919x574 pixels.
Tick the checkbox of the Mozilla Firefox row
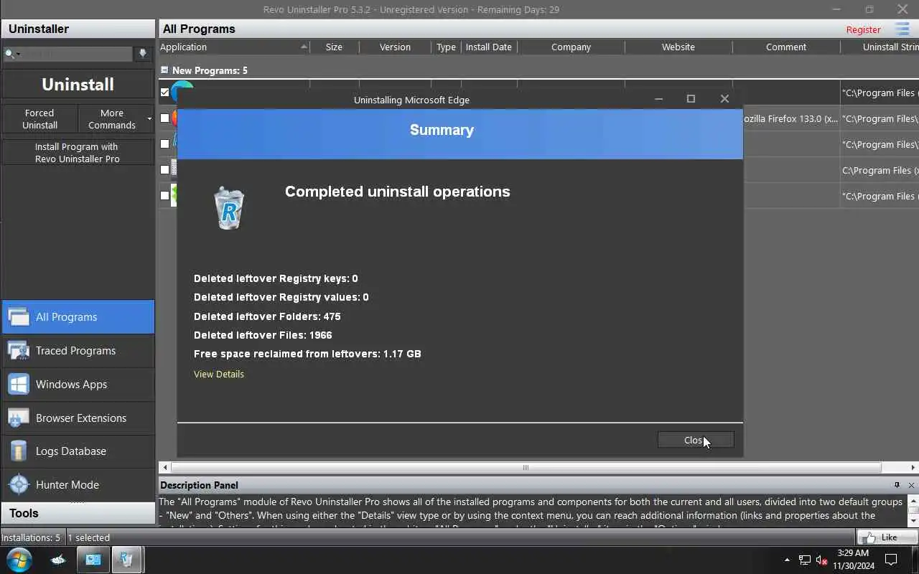(165, 118)
